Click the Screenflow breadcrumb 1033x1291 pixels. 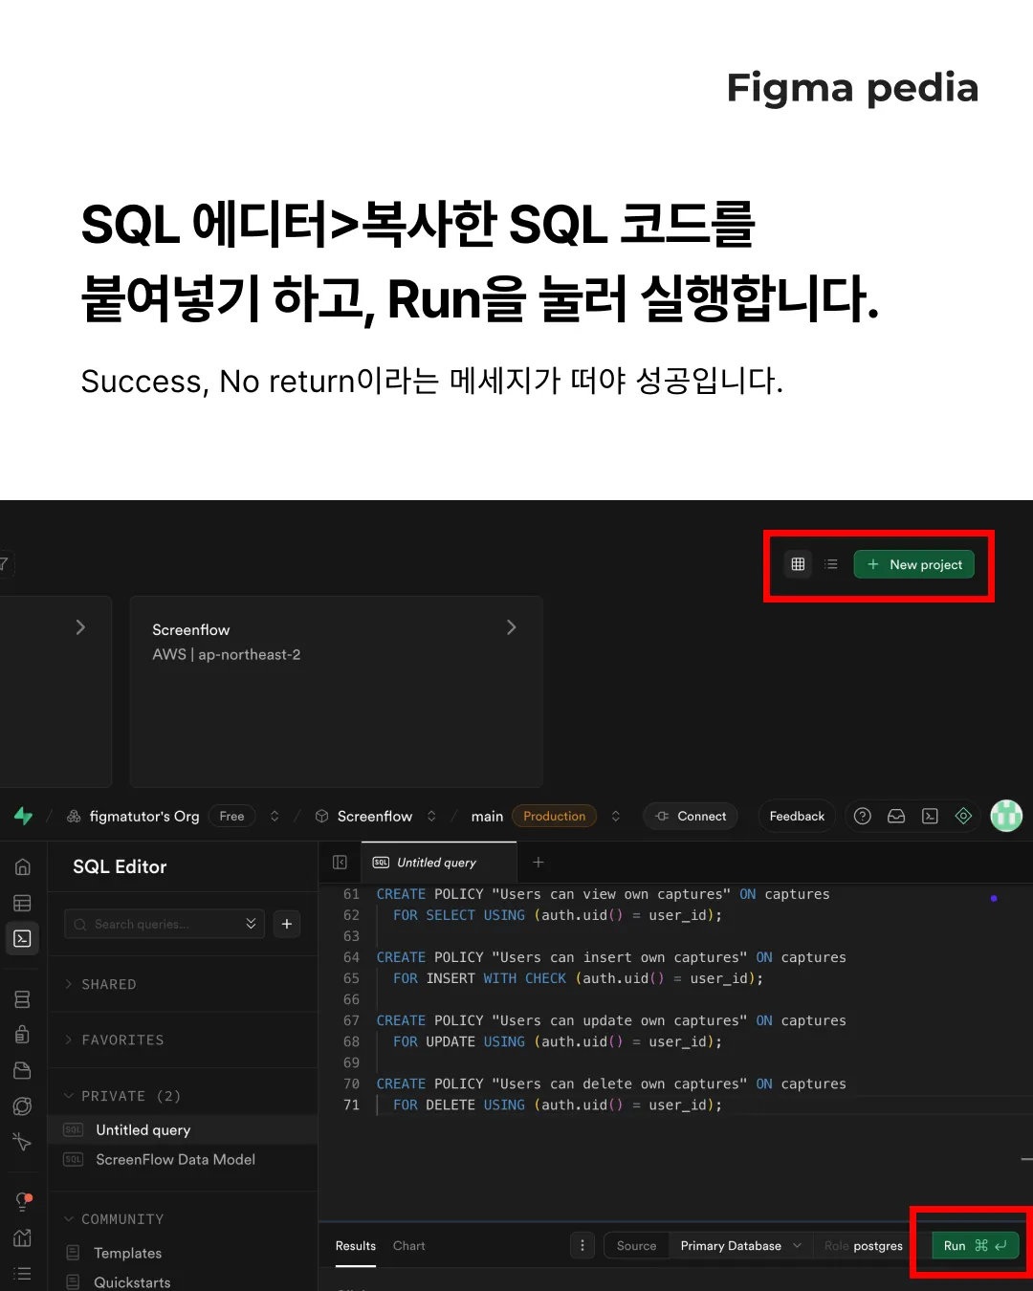(375, 816)
